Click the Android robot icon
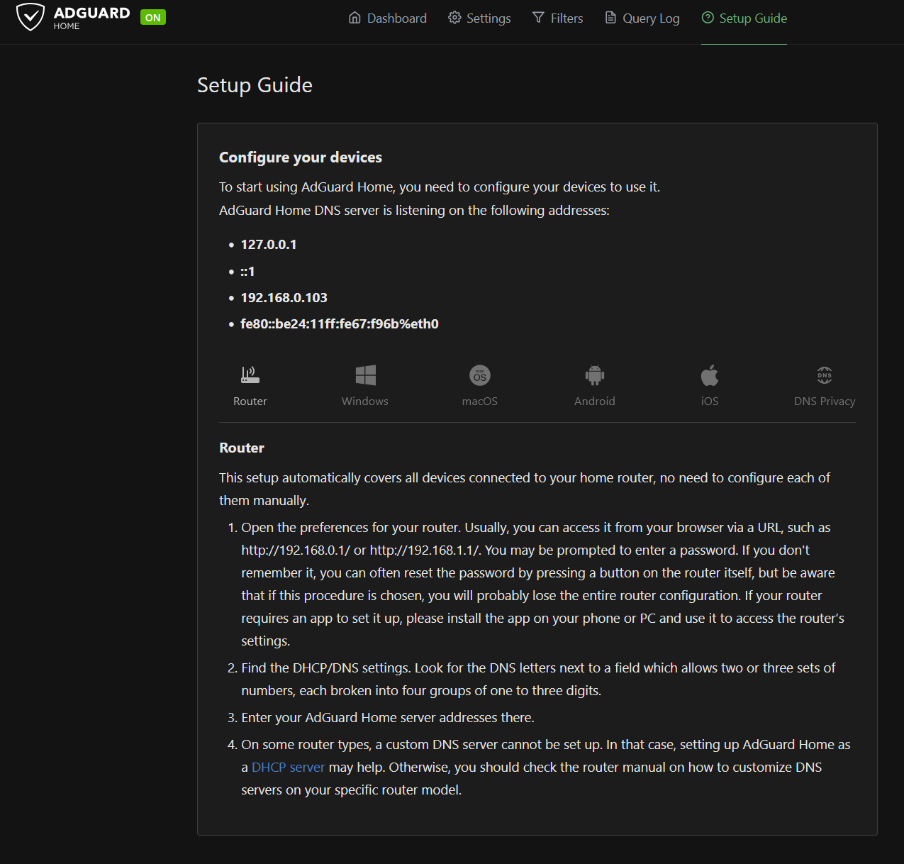904x864 pixels. pos(595,375)
